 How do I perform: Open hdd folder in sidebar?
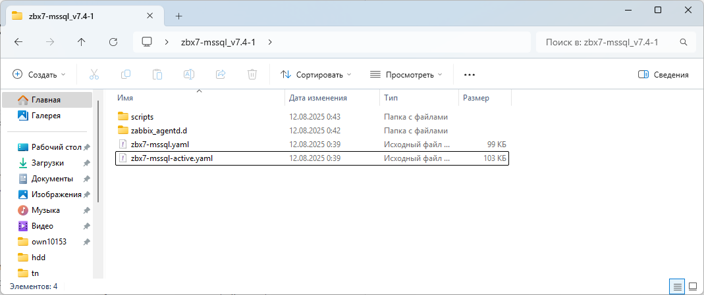(47, 258)
